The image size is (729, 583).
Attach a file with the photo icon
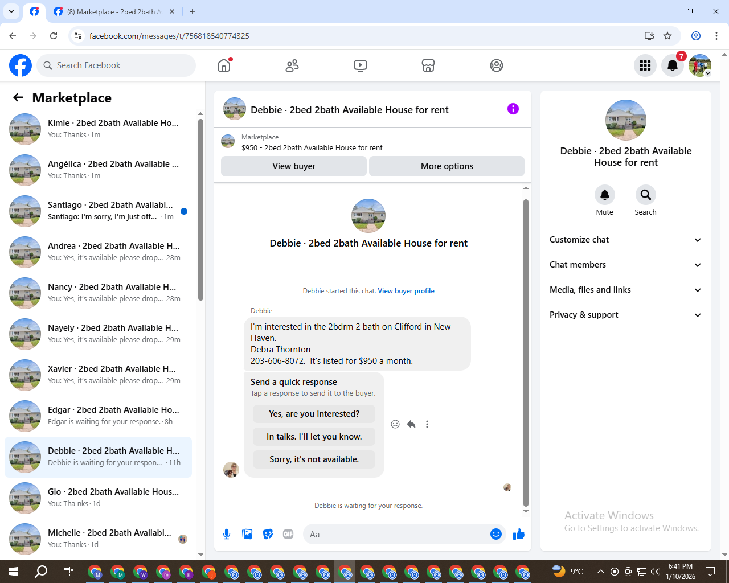click(247, 534)
